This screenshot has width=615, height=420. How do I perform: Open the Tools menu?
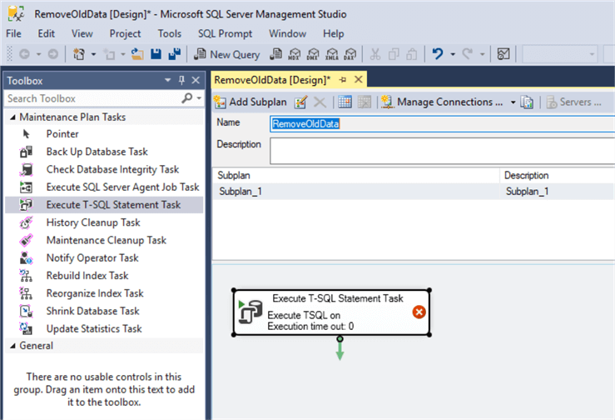170,34
